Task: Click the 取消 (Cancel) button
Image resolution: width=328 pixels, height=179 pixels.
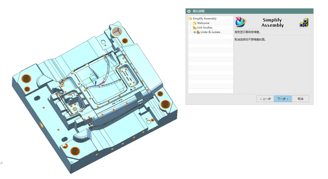Action: pyautogui.click(x=300, y=99)
